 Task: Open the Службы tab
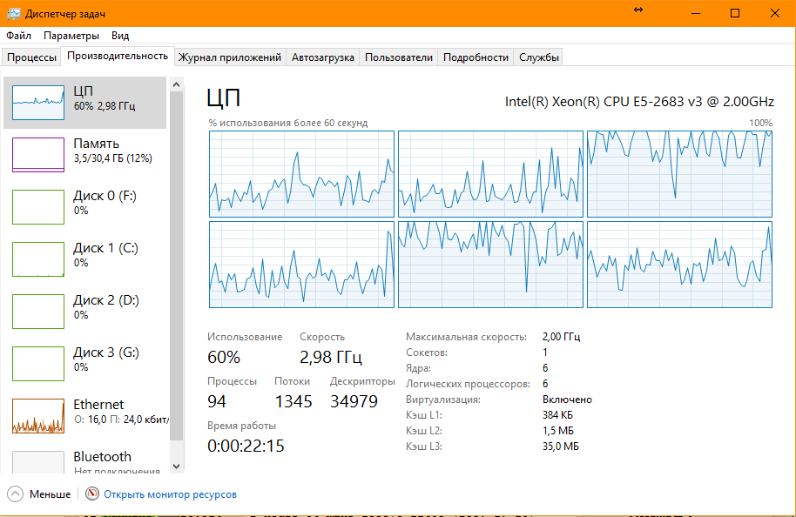click(x=539, y=57)
